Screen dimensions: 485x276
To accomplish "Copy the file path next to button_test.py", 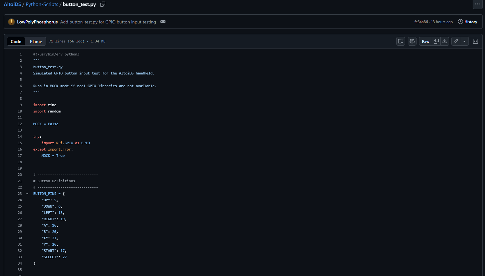I will pos(103,4).
